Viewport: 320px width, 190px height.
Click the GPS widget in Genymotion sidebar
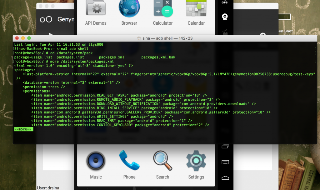[225, 2]
